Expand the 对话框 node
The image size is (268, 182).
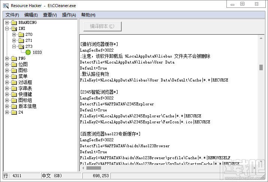[7, 83]
